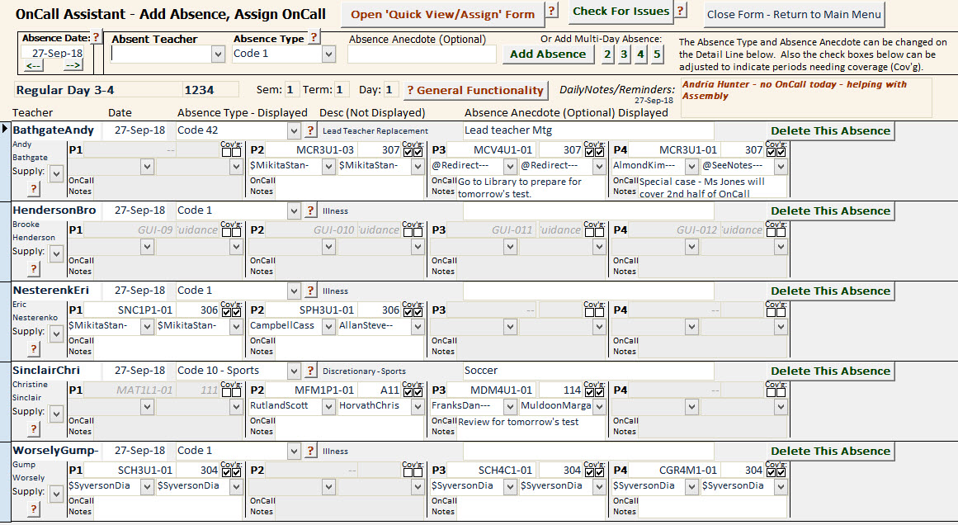Click 'Go to Library to prepare' notes

pyautogui.click(x=531, y=187)
